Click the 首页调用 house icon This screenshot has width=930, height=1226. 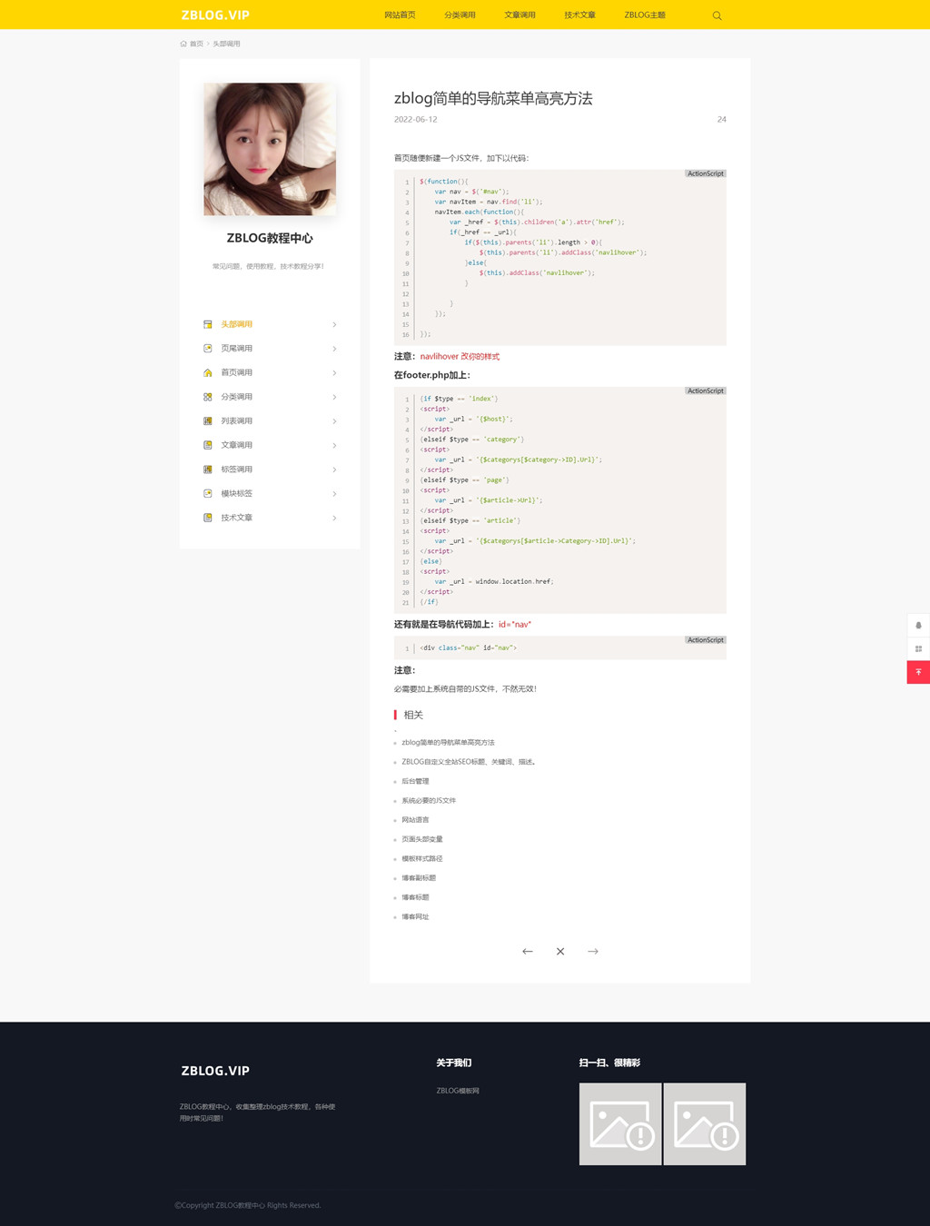207,372
